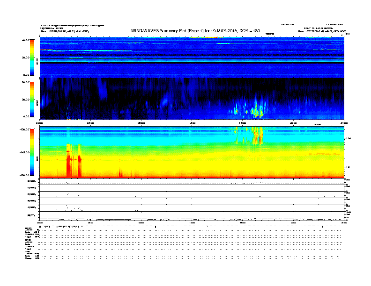Click the small red TNR burst after 06:00
This screenshot has height=286, width=371.
(x=121, y=173)
